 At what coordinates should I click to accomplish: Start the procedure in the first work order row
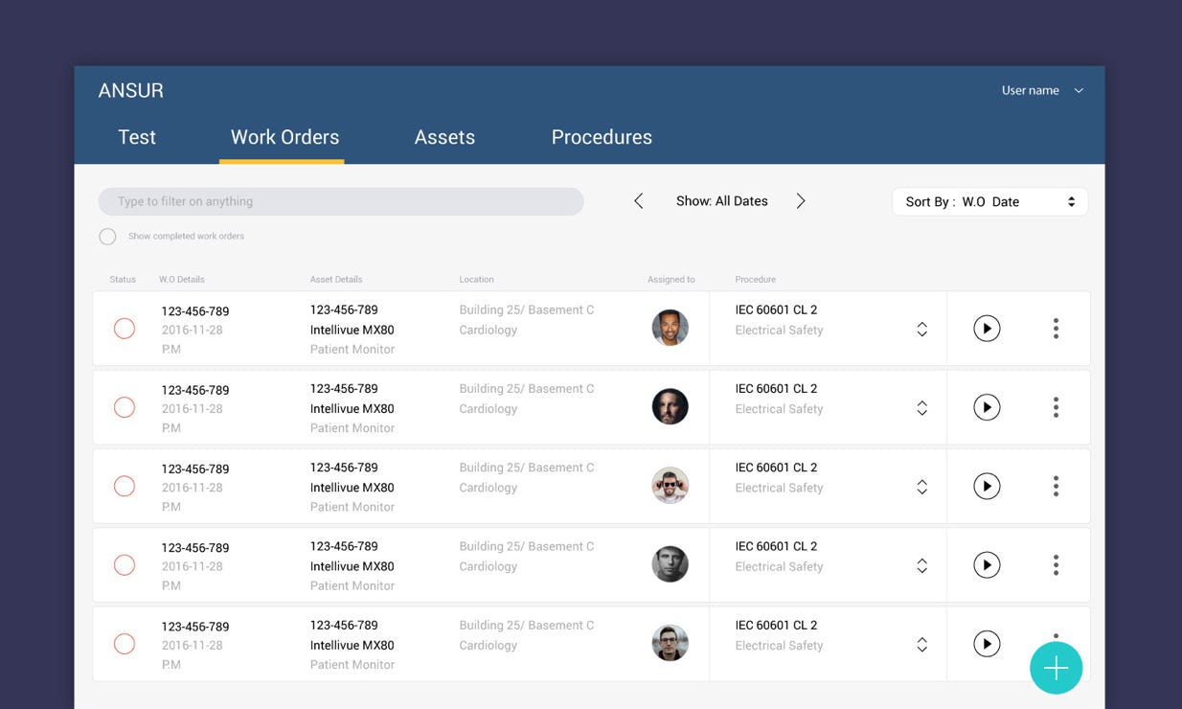987,329
